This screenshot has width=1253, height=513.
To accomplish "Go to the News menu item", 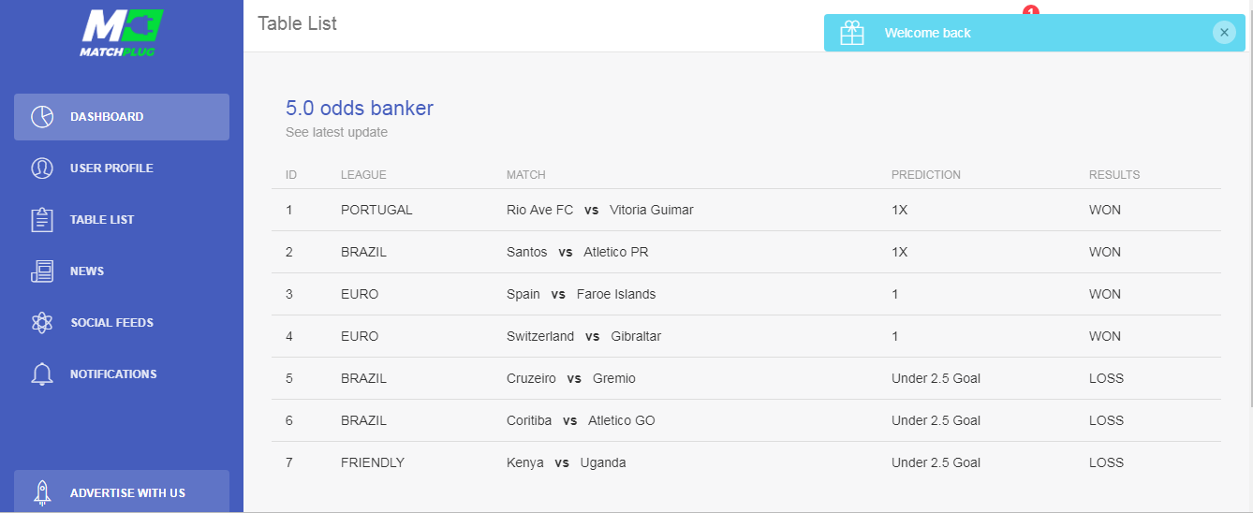I will (x=122, y=271).
